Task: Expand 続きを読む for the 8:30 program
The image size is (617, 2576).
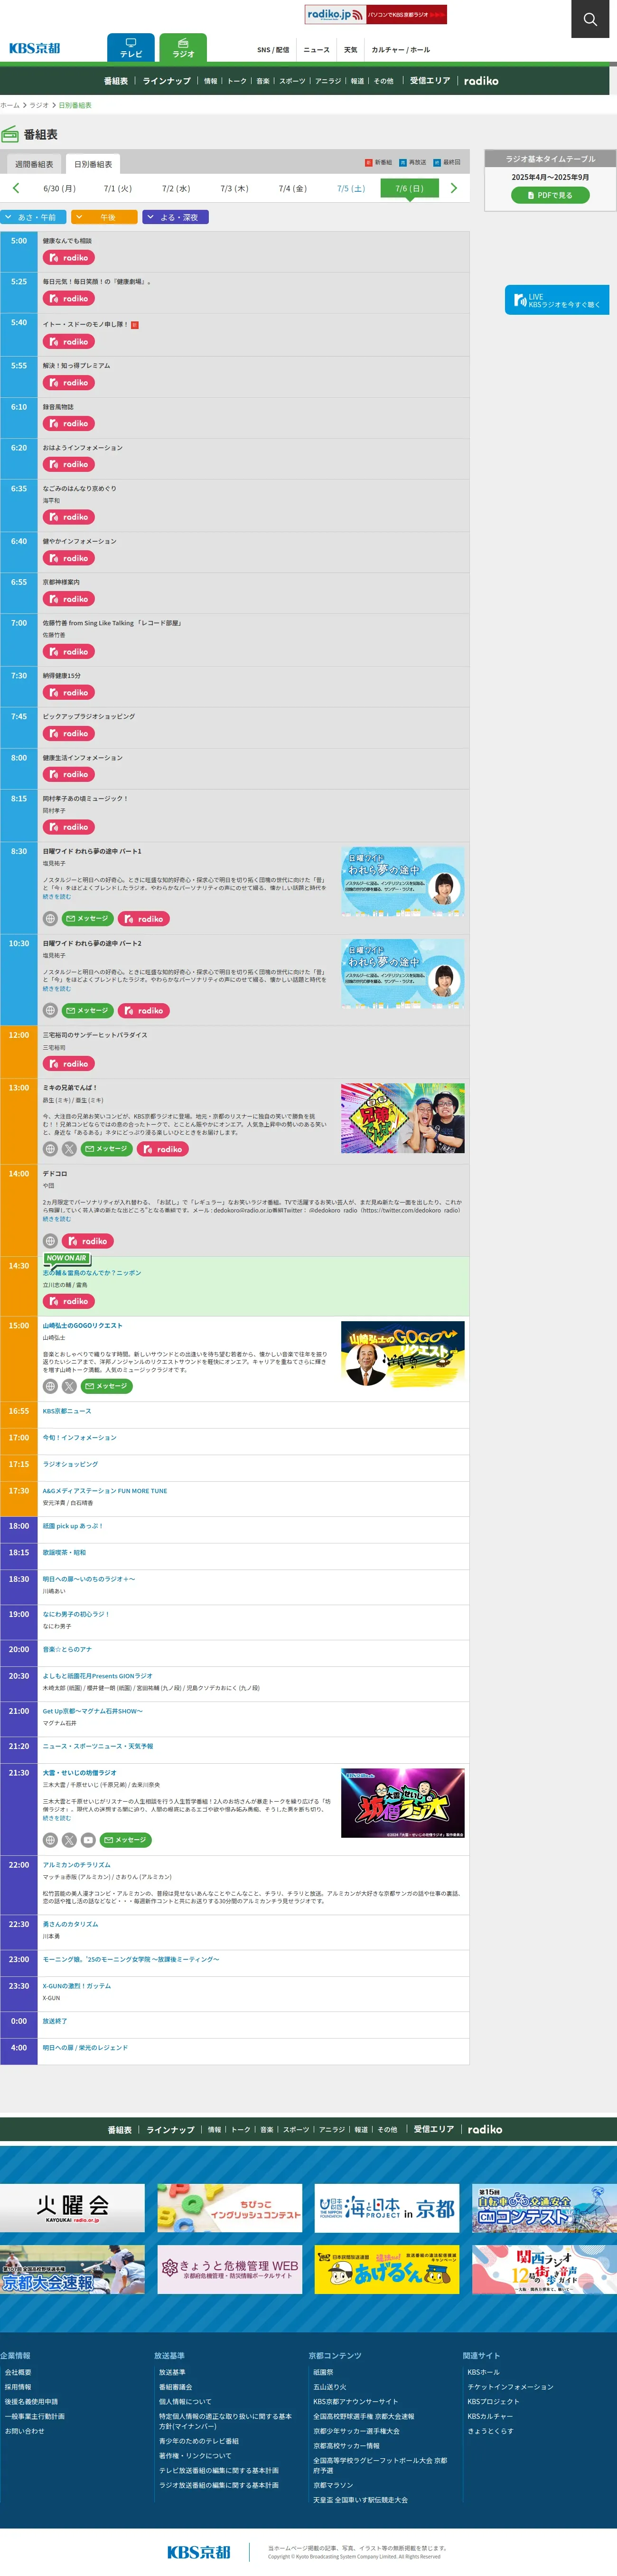Action: tap(56, 897)
